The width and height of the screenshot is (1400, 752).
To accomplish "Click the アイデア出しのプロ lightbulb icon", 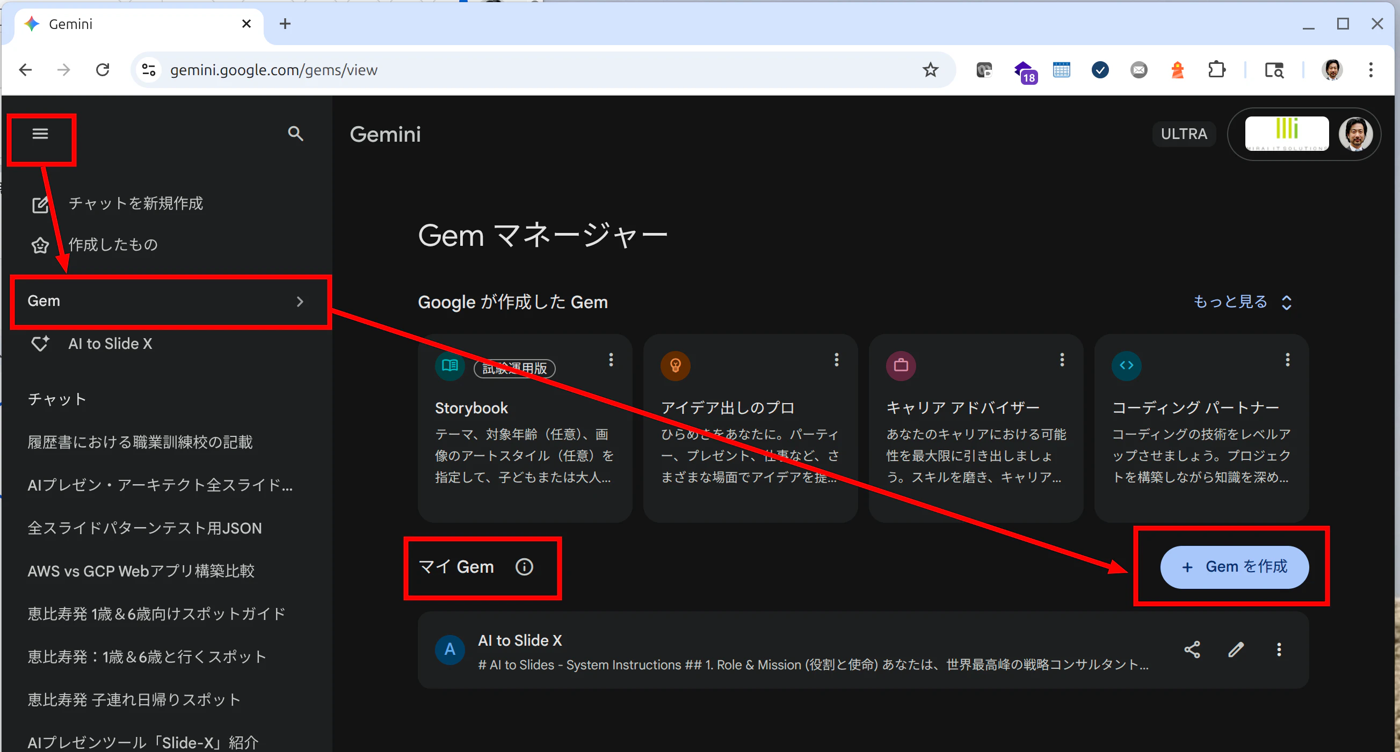I will pyautogui.click(x=676, y=366).
